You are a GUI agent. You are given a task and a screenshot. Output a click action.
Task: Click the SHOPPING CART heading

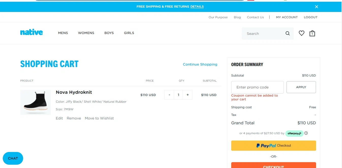(49, 64)
